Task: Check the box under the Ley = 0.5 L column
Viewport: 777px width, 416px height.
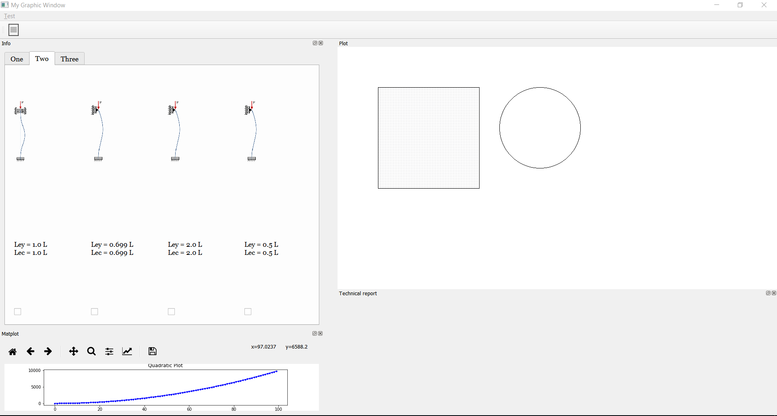Action: coord(247,311)
